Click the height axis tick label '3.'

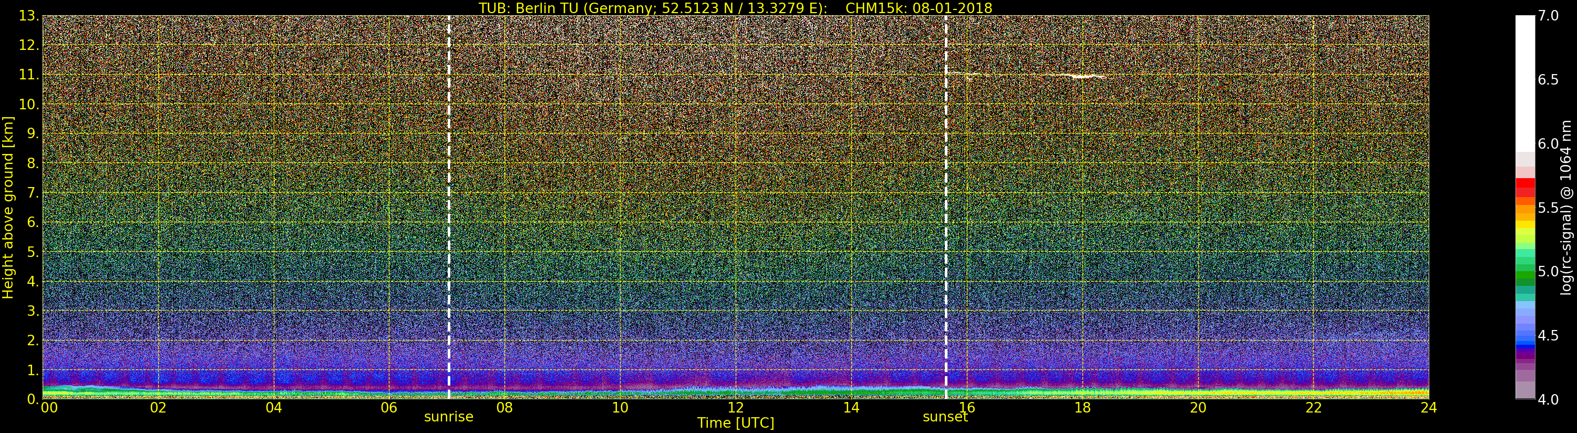click(x=33, y=311)
